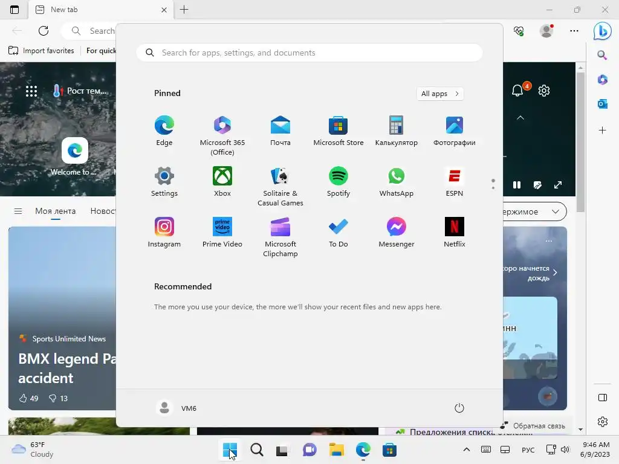The image size is (619, 464).
Task: Click the Windows Start button on taskbar
Action: click(x=230, y=449)
